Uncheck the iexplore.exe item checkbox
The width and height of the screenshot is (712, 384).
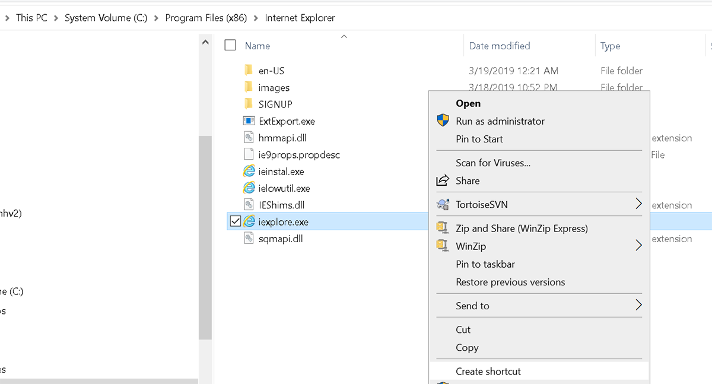pos(235,222)
